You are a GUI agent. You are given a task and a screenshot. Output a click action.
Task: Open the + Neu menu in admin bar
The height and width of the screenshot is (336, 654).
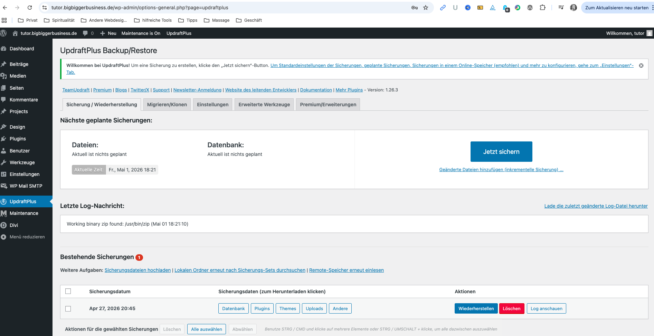coord(108,33)
